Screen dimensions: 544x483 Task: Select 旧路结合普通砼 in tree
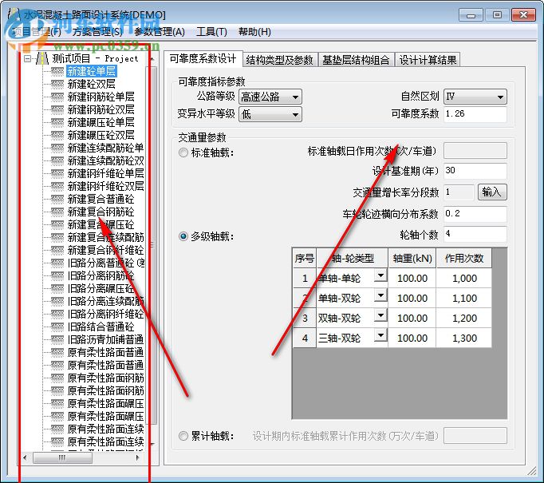[x=101, y=327]
